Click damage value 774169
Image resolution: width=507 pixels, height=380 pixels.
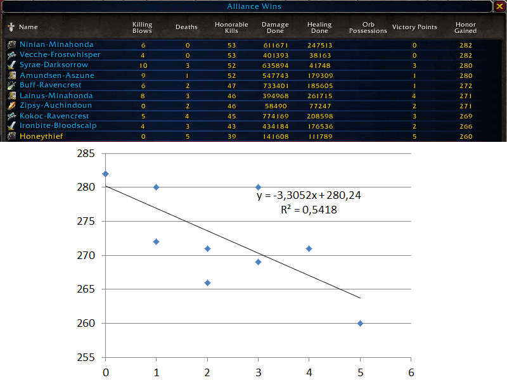(276, 117)
